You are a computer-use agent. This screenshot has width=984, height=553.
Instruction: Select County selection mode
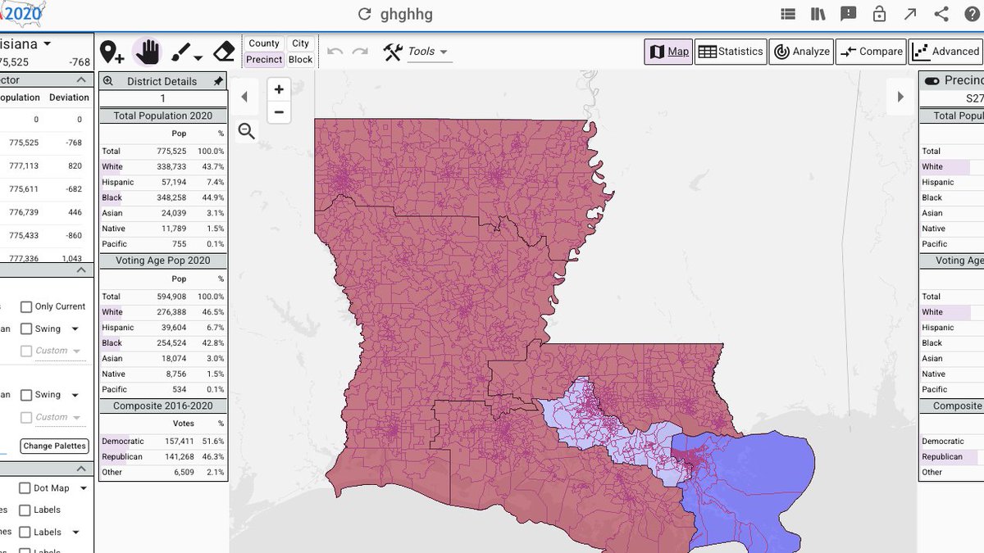pos(264,43)
